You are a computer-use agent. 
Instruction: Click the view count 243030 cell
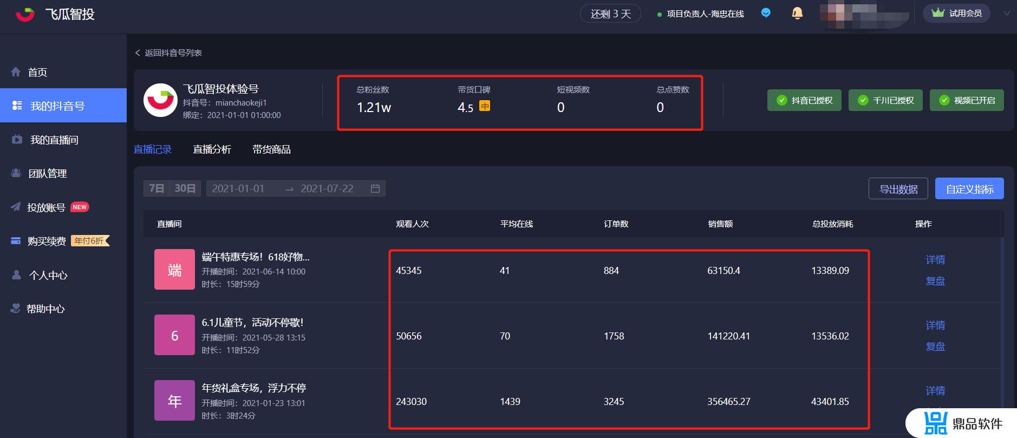click(x=411, y=402)
